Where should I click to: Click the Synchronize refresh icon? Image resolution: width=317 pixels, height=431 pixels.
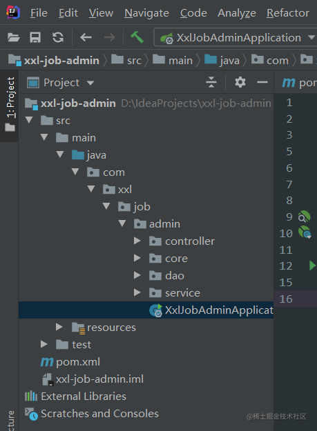click(58, 37)
